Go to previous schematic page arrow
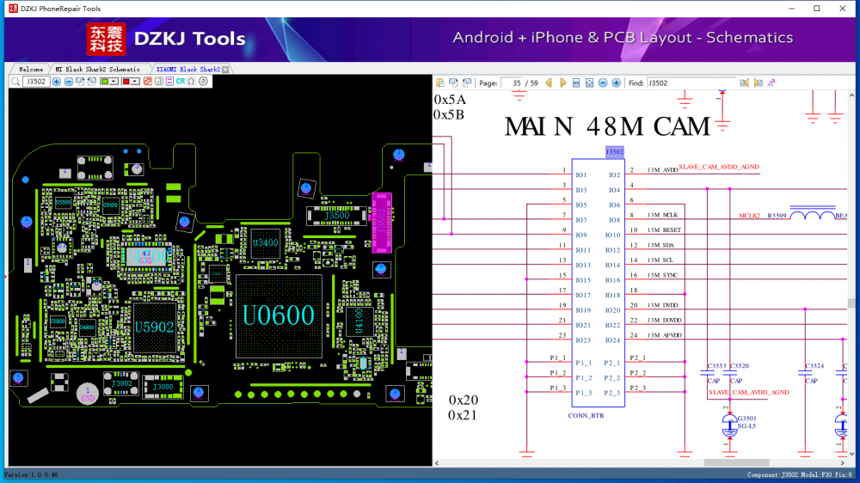Image resolution: width=860 pixels, height=483 pixels. pos(550,83)
